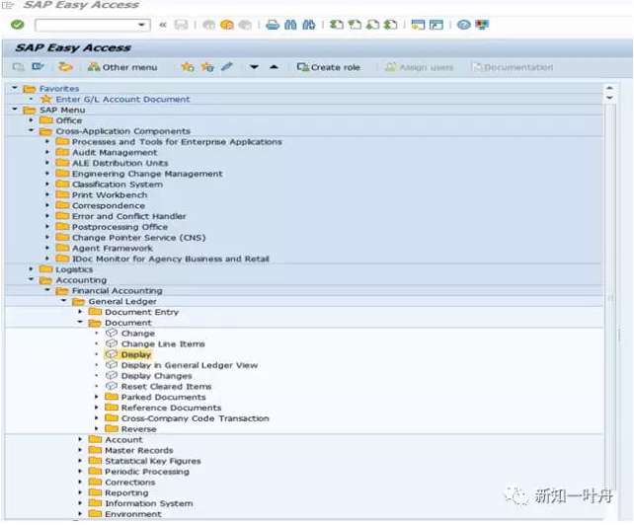Image resolution: width=634 pixels, height=525 pixels.
Task: Select the Reverse folder
Action: click(x=138, y=429)
